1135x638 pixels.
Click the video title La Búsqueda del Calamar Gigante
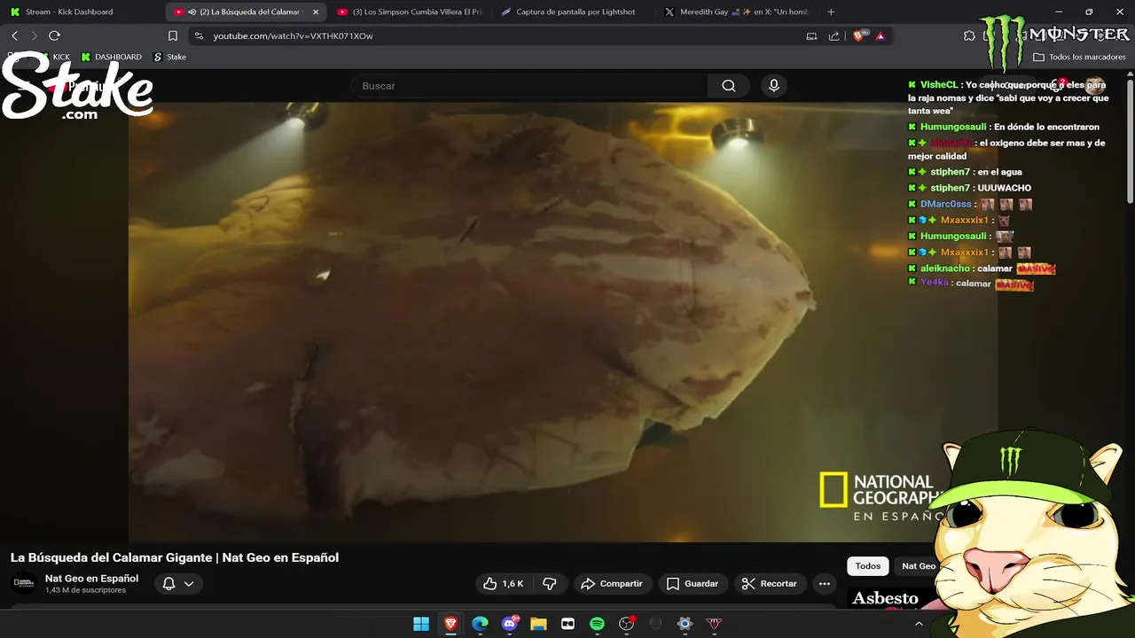pos(175,557)
